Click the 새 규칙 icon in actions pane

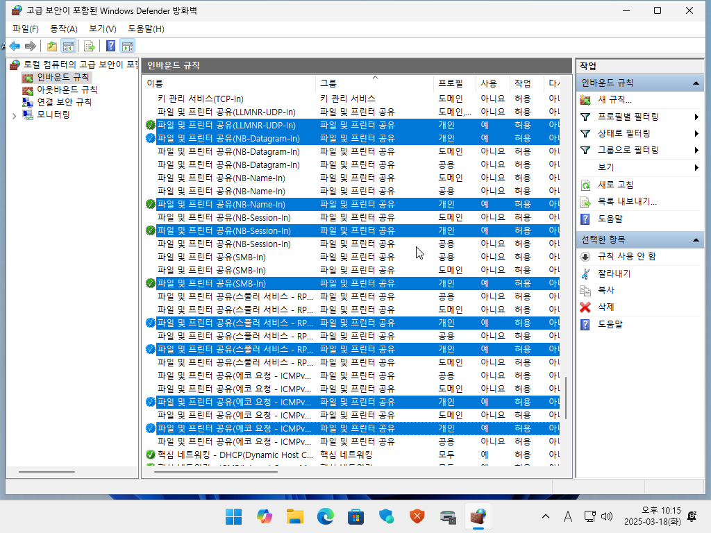[585, 100]
